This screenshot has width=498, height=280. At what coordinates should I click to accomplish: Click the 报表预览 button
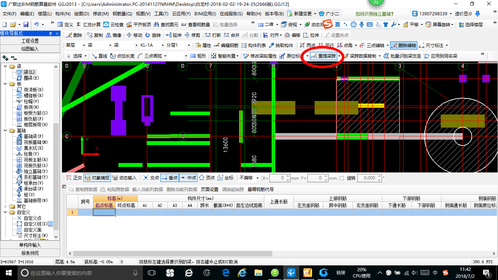tap(30, 253)
